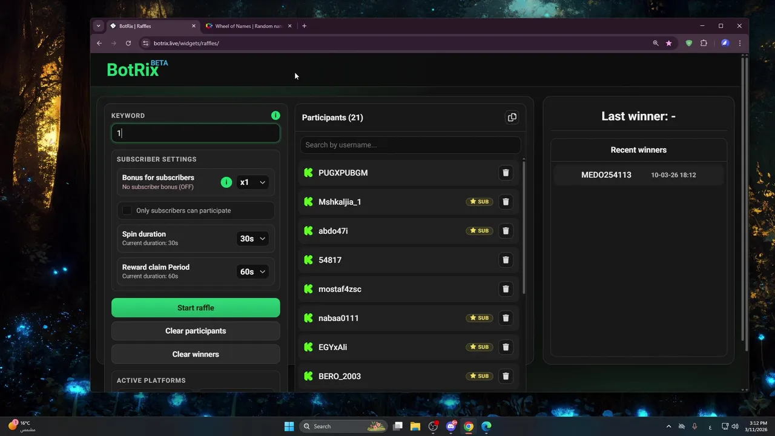The image size is (775, 436).
Task: Open File Explorer from taskbar
Action: [x=415, y=426]
